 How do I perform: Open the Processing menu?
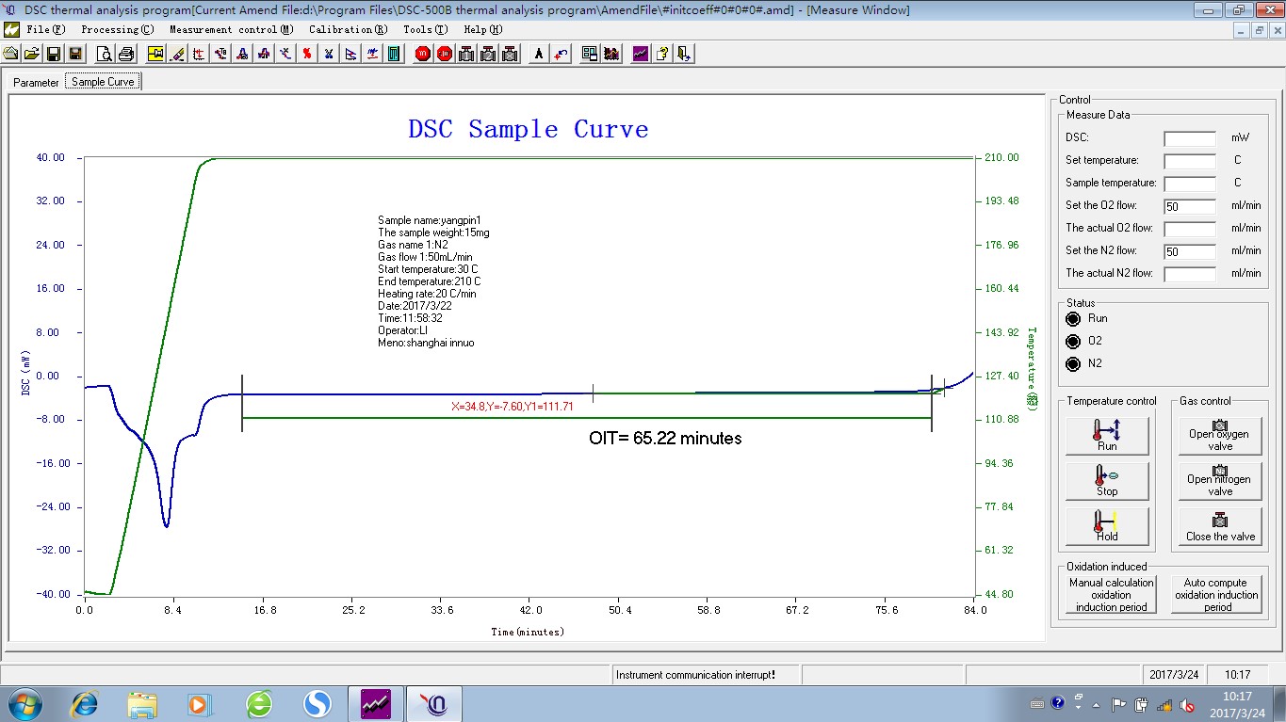pos(117,29)
